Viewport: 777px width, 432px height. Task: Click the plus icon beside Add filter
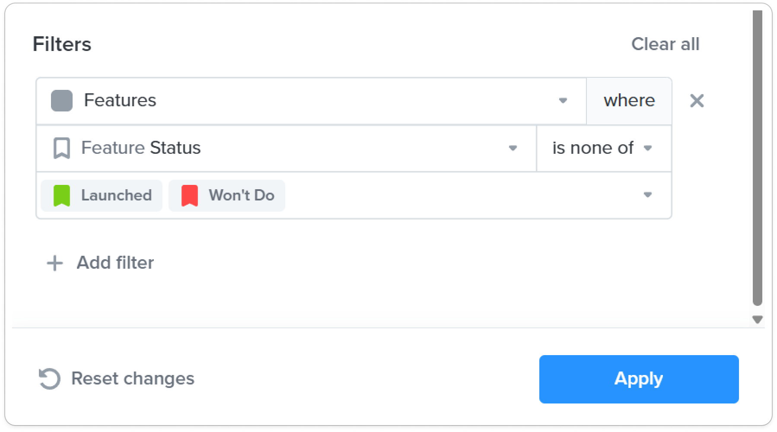(x=55, y=263)
